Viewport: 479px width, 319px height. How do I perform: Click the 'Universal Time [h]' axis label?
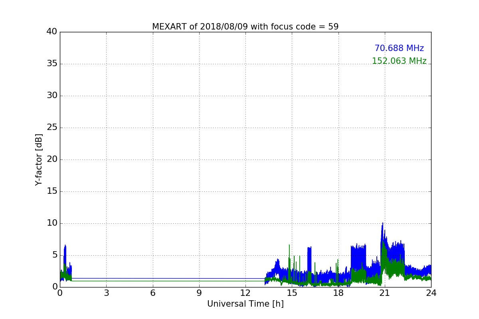[245, 304]
